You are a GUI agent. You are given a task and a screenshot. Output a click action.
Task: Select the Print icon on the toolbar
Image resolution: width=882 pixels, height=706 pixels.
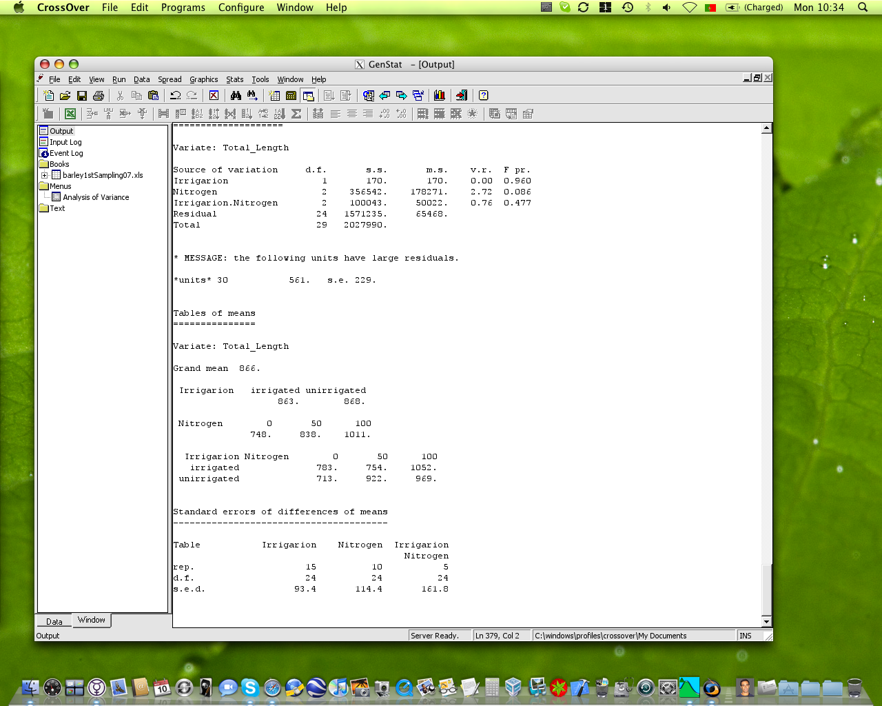[x=98, y=95]
